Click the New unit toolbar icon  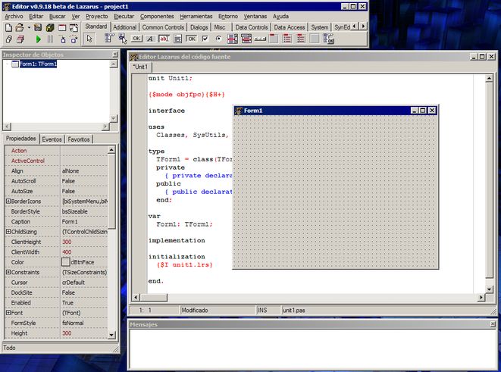coord(8,28)
